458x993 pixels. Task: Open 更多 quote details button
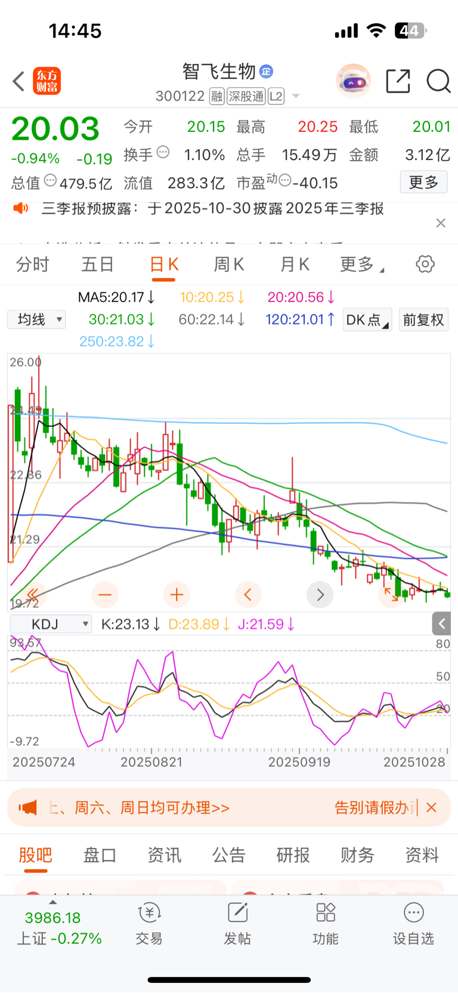pyautogui.click(x=423, y=182)
